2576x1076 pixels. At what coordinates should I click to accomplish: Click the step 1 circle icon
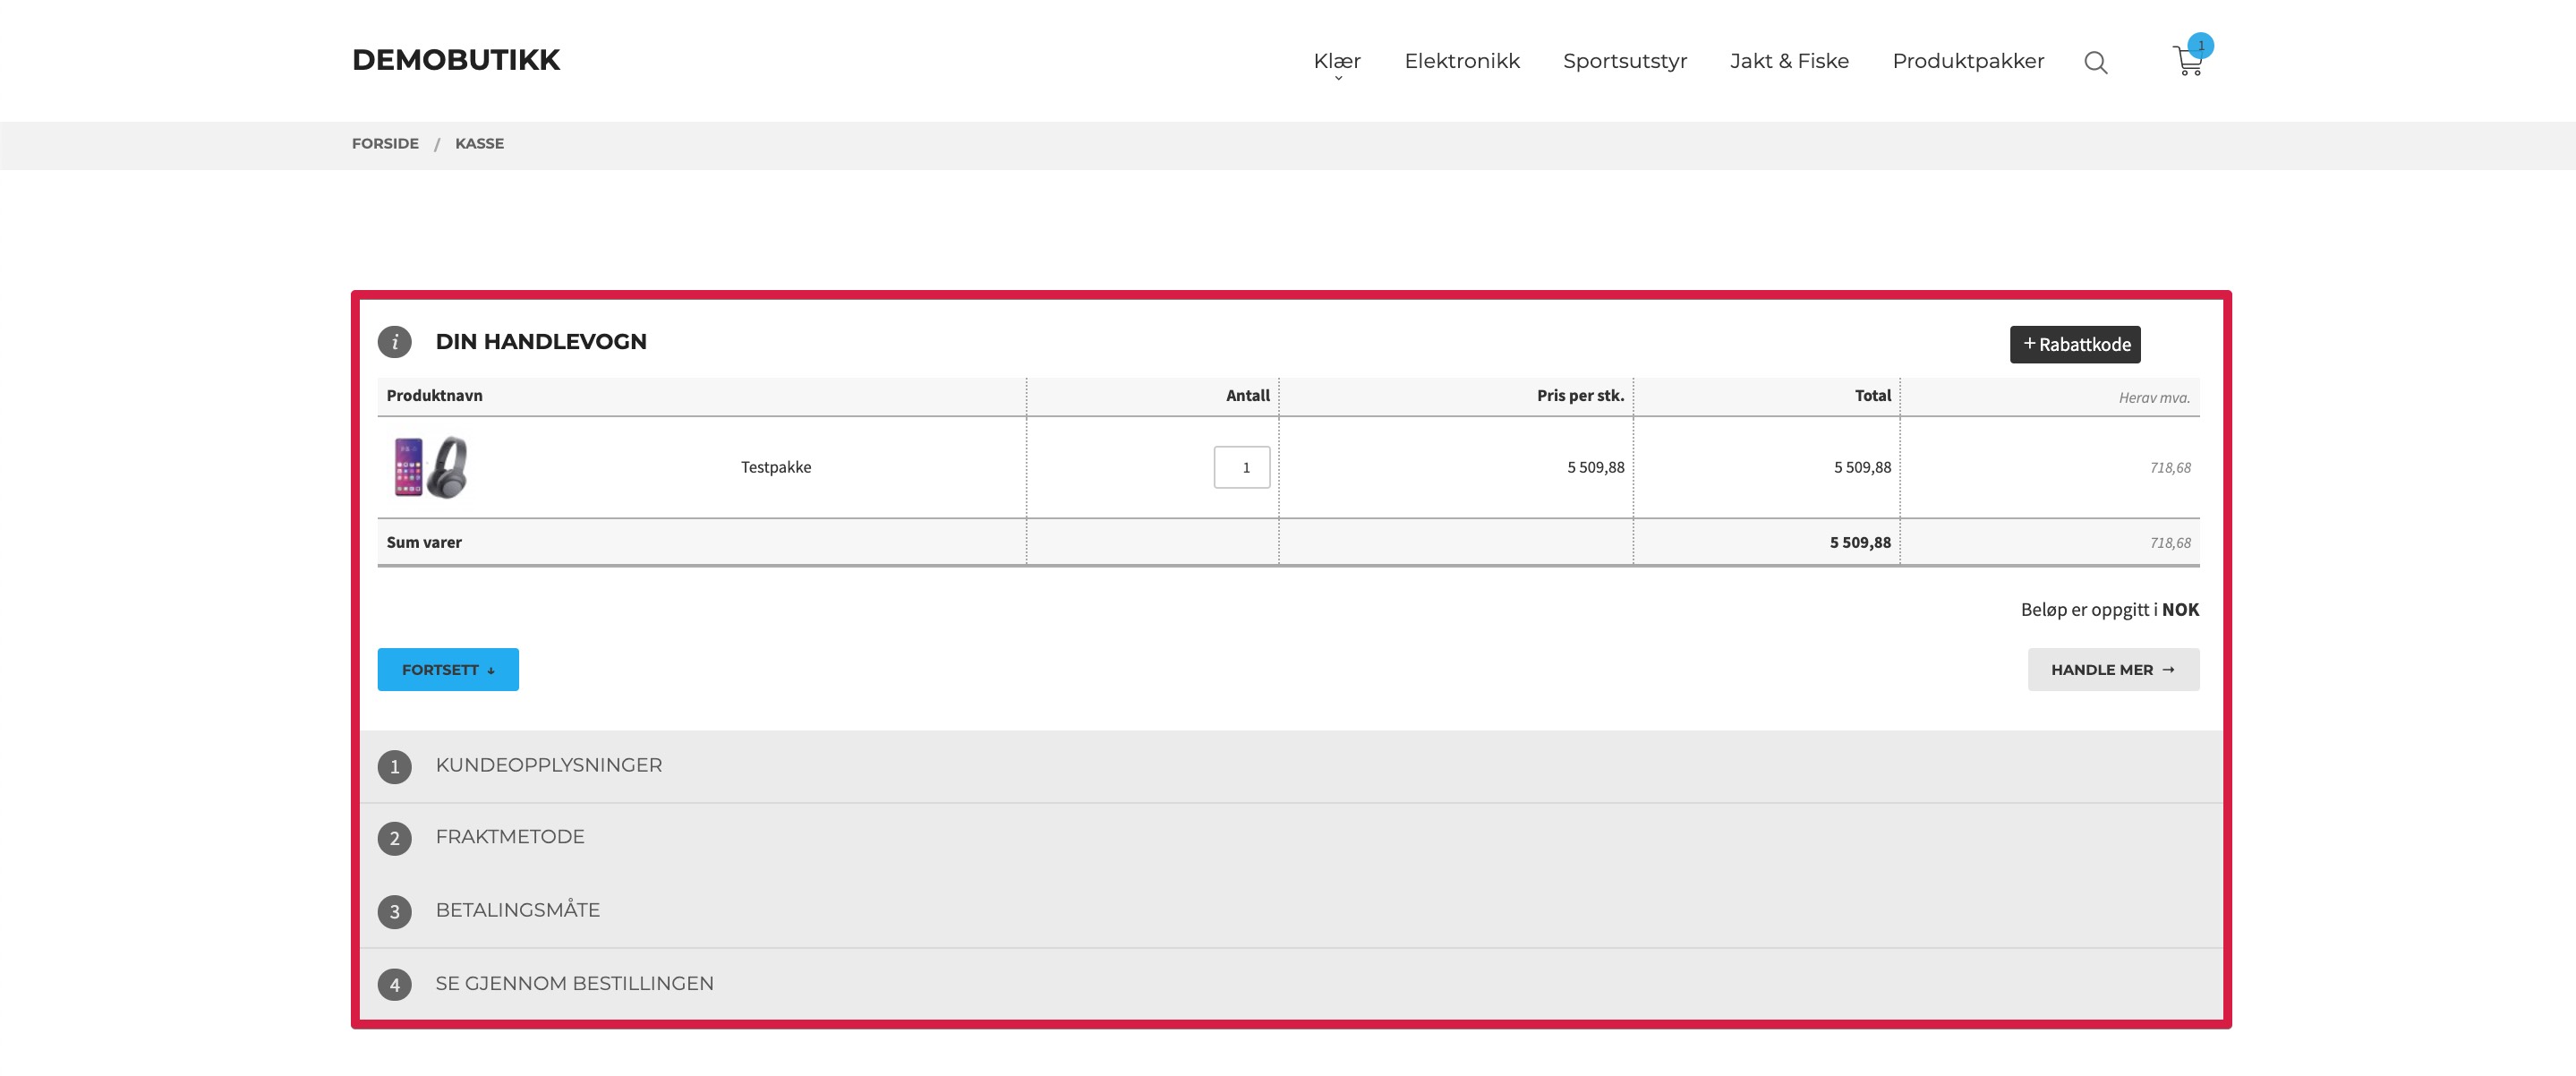pyautogui.click(x=394, y=767)
